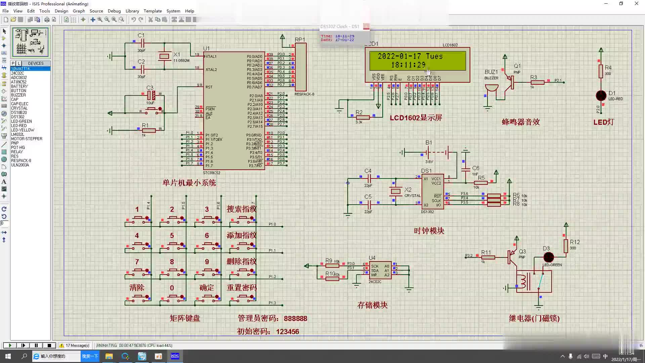Select the Component Mode tool

pyautogui.click(x=4, y=38)
